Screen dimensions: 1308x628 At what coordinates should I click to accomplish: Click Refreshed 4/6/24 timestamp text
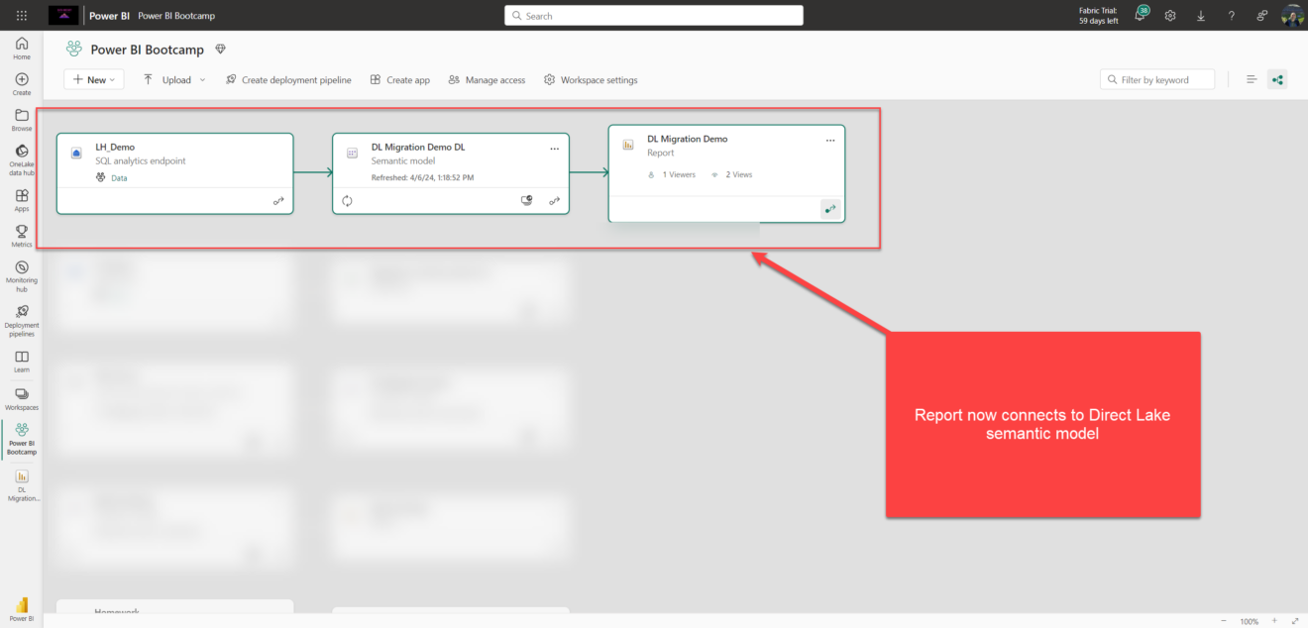tap(422, 177)
